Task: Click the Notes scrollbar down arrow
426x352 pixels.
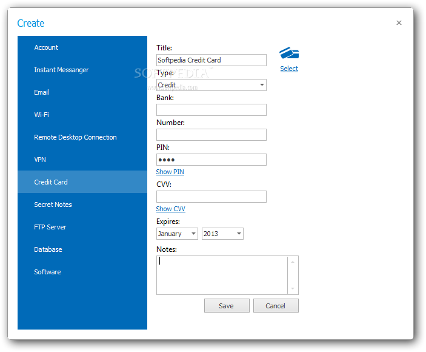Action: coord(293,288)
